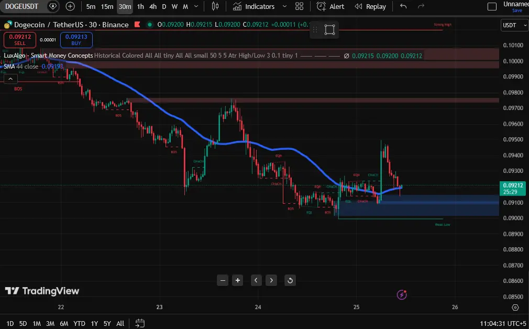This screenshot has width=529, height=329.
Task: Select the SMA 44 close indicator legend
Action: (21, 66)
